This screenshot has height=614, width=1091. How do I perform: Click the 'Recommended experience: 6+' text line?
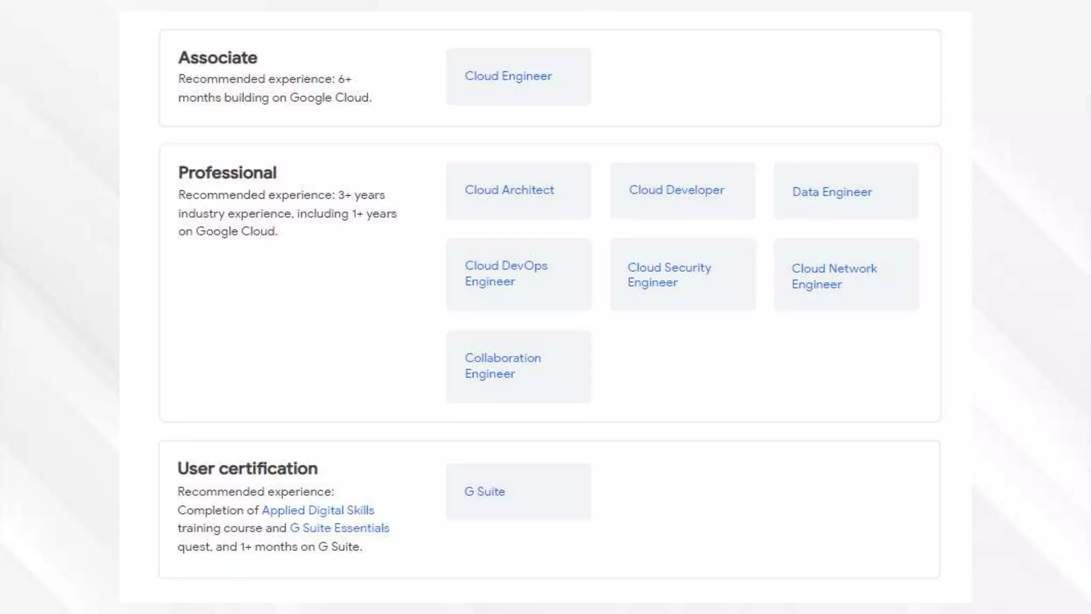[x=264, y=79]
